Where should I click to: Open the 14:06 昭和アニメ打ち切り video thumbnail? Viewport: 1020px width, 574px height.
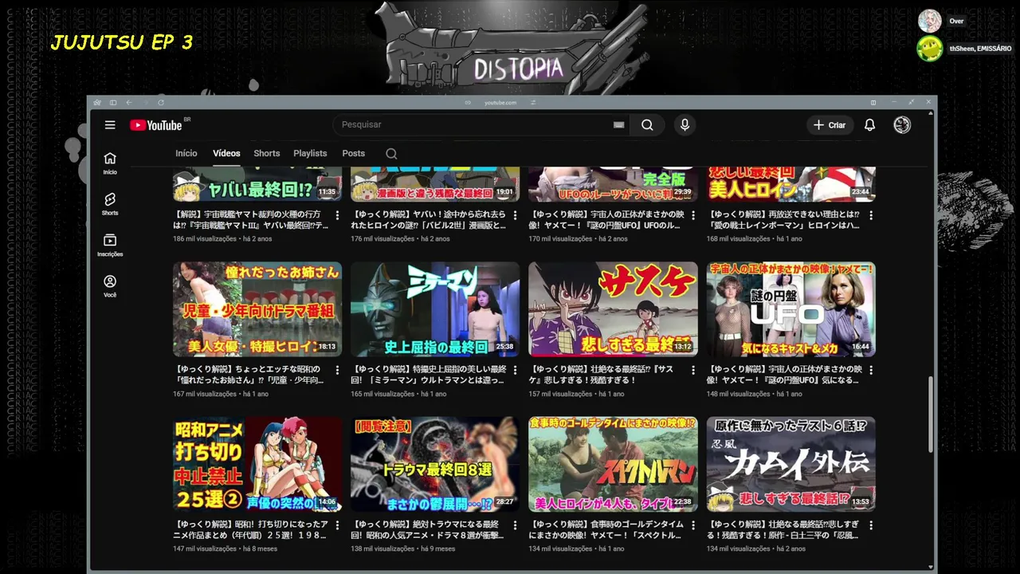click(257, 464)
